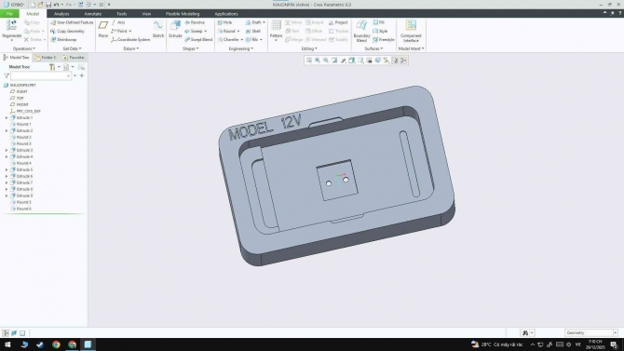This screenshot has width=624, height=351.
Task: Click the Hole tool
Action: coord(224,22)
